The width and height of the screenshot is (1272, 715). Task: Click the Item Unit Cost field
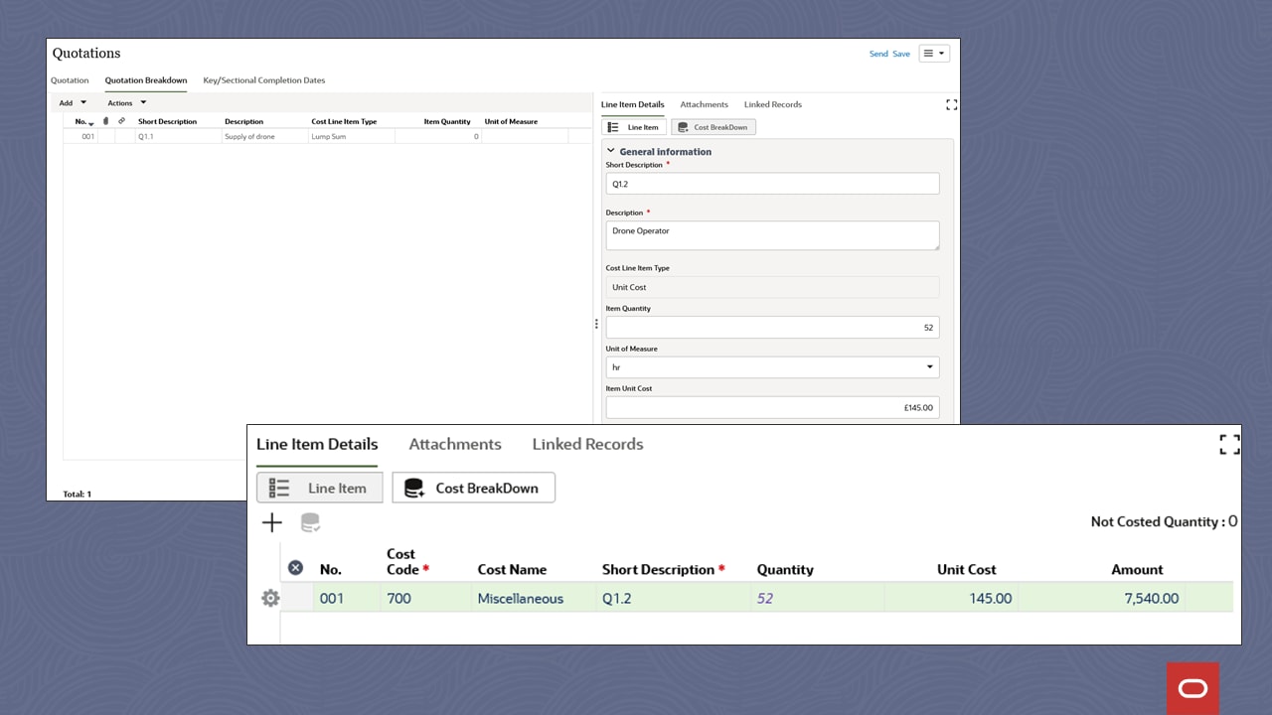click(772, 407)
